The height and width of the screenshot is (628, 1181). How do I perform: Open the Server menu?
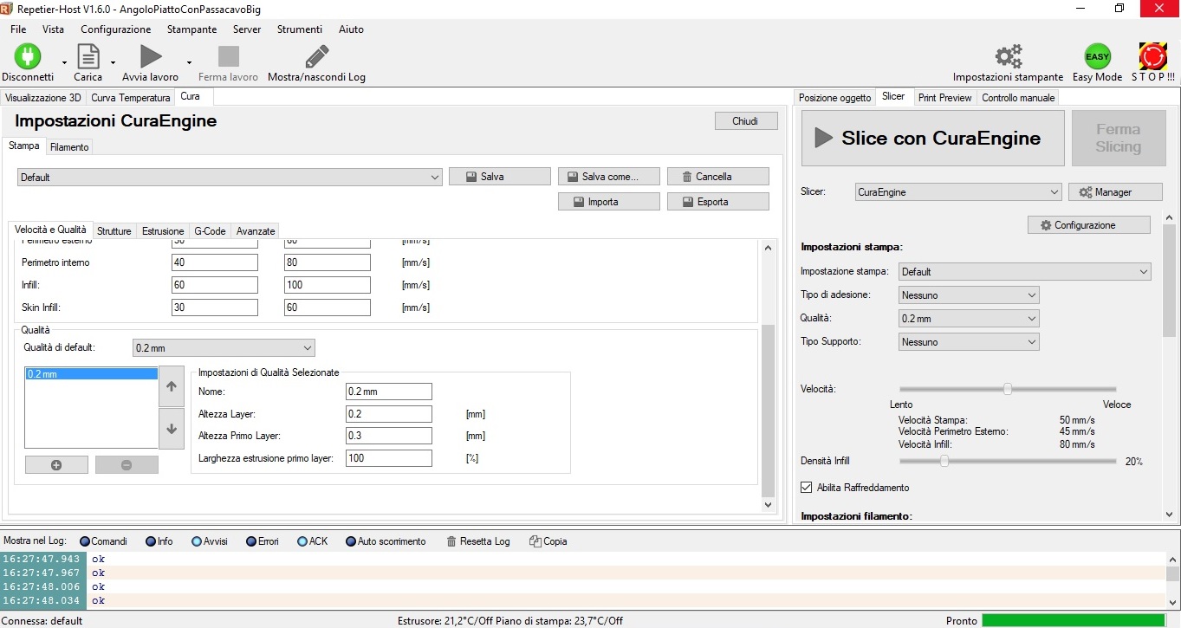click(247, 29)
